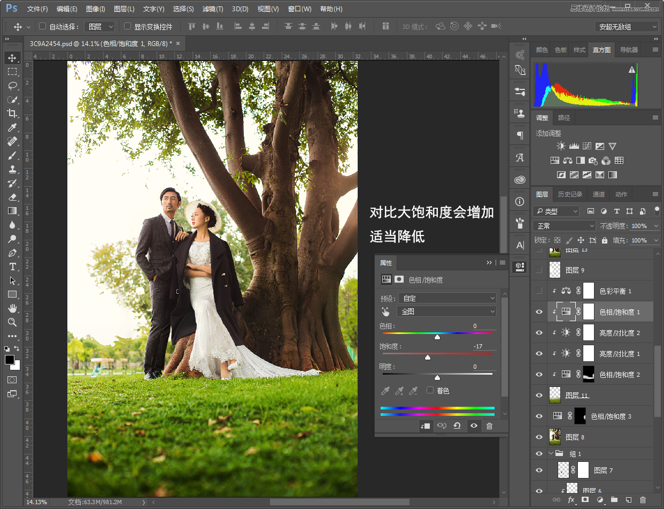Toggle the 自动选择 checkbox
Screen dimensions: 664x509
pyautogui.click(x=43, y=26)
